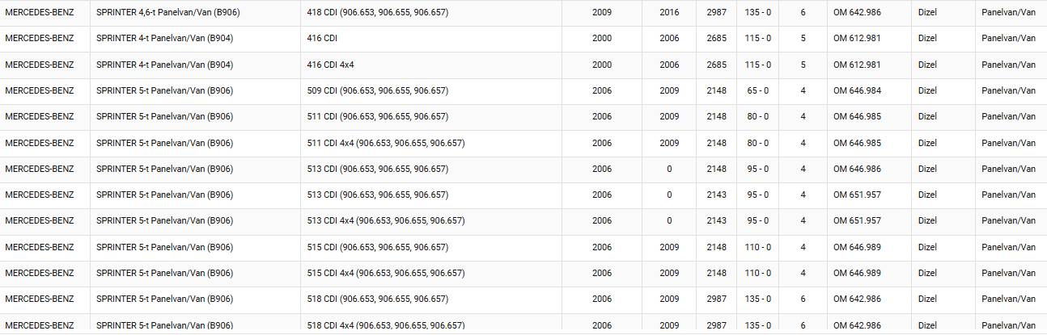This screenshot has height=335, width=1047.
Task: Select start year 2009 in 418 CDI row
Action: 601,13
